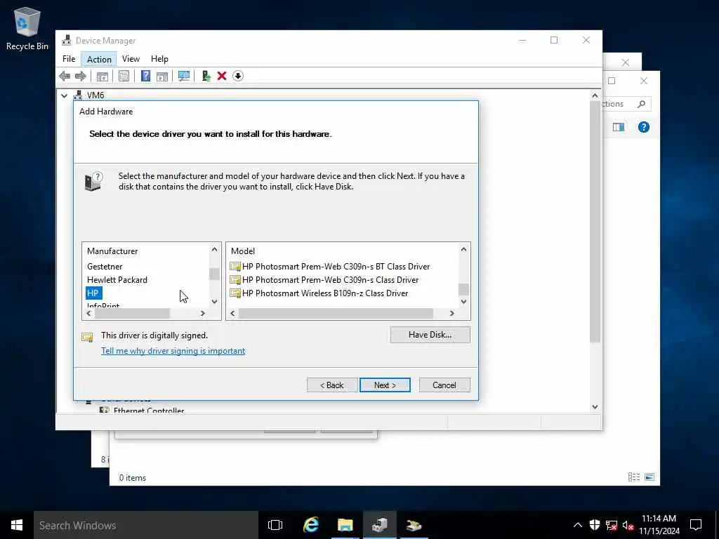Click the Scan for hardware changes monitor icon
Viewport: 719px width, 539px height.
[184, 76]
